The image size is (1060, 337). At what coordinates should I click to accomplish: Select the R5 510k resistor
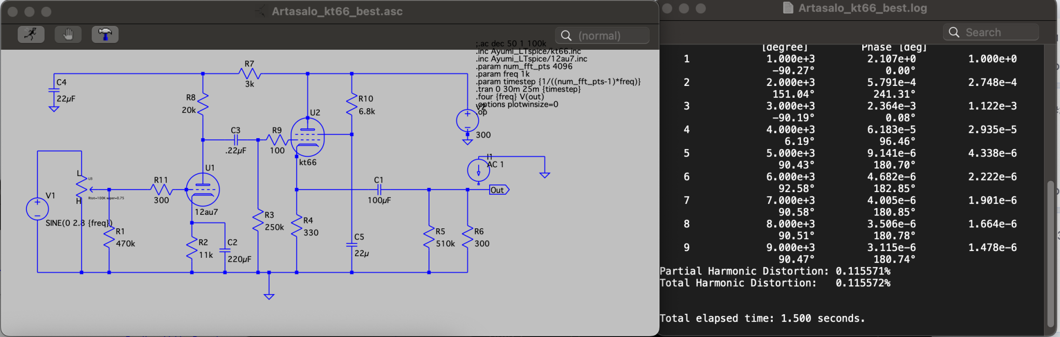coord(429,237)
